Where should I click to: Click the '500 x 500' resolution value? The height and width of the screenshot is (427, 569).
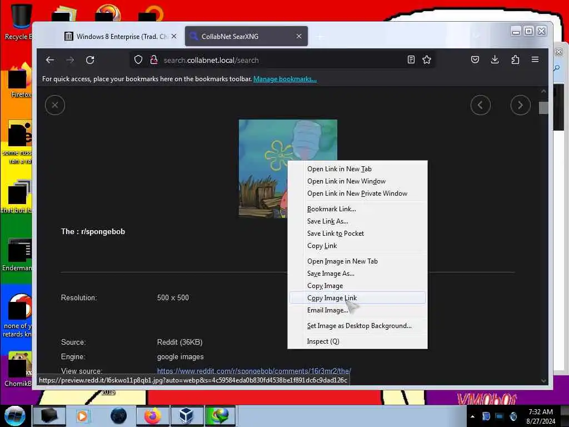pos(173,298)
